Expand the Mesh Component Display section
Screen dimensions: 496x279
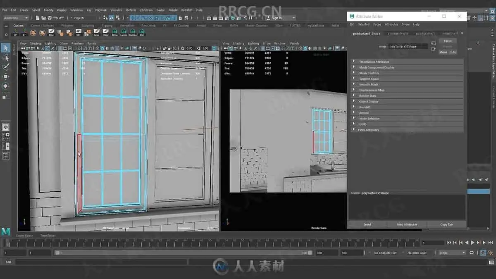(x=407, y=67)
